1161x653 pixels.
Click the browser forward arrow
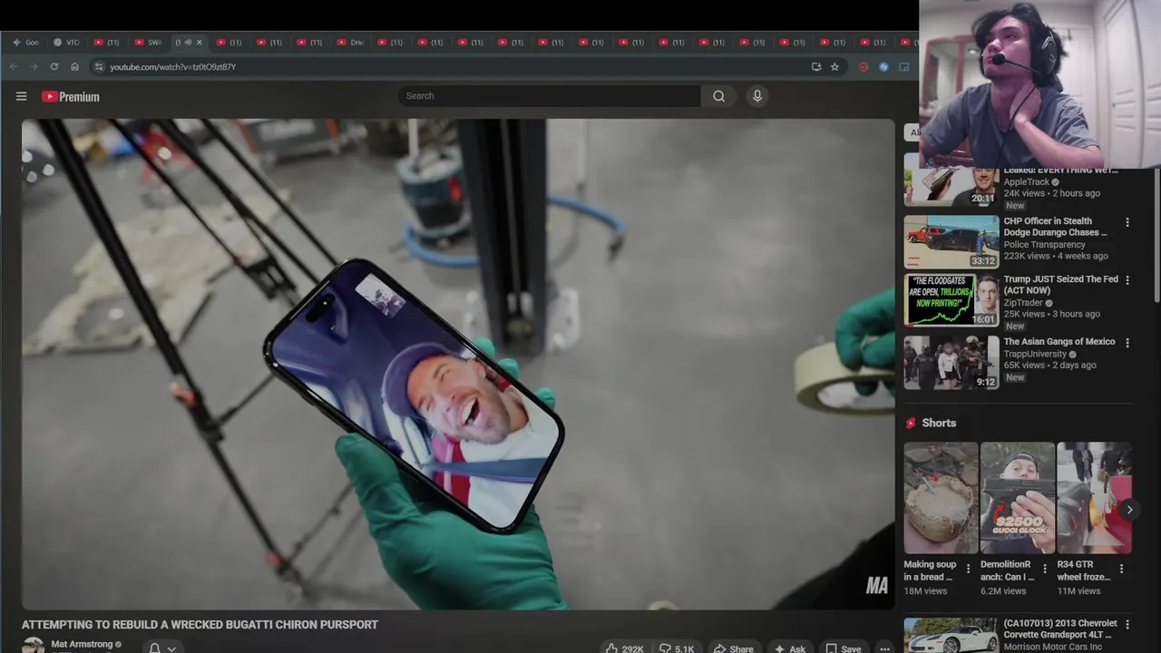[34, 67]
